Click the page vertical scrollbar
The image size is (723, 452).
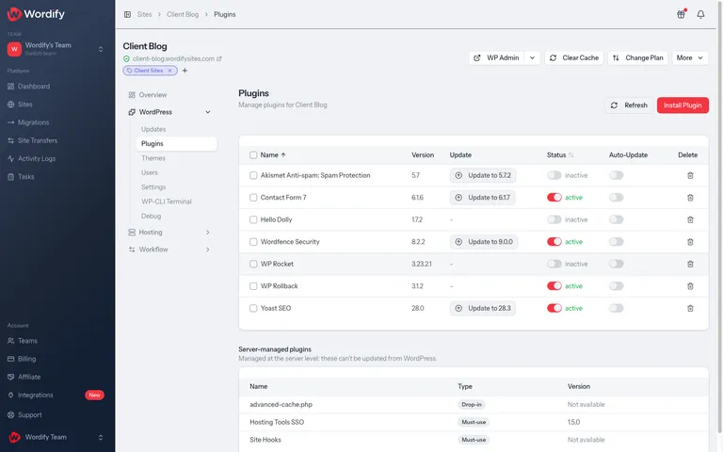pos(720,217)
